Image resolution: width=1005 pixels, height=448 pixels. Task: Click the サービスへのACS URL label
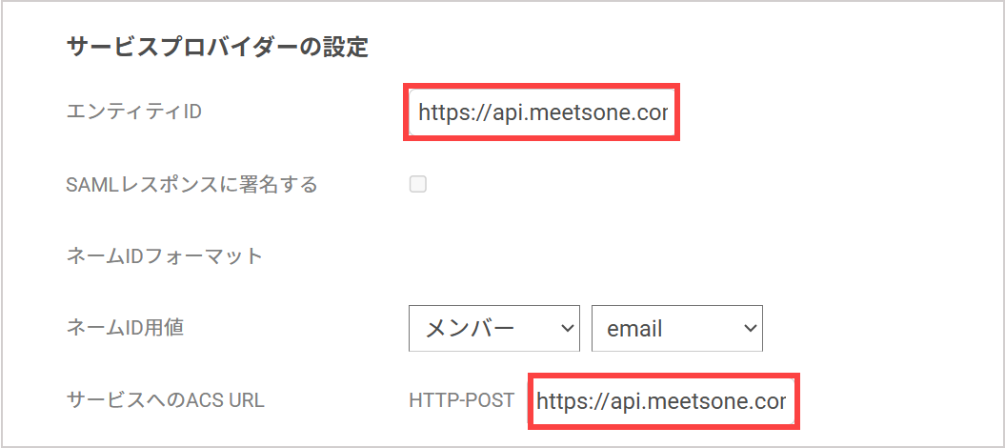[166, 400]
